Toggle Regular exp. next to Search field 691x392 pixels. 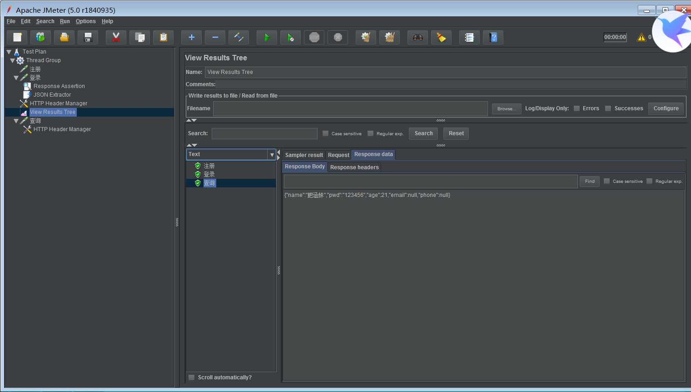click(370, 133)
